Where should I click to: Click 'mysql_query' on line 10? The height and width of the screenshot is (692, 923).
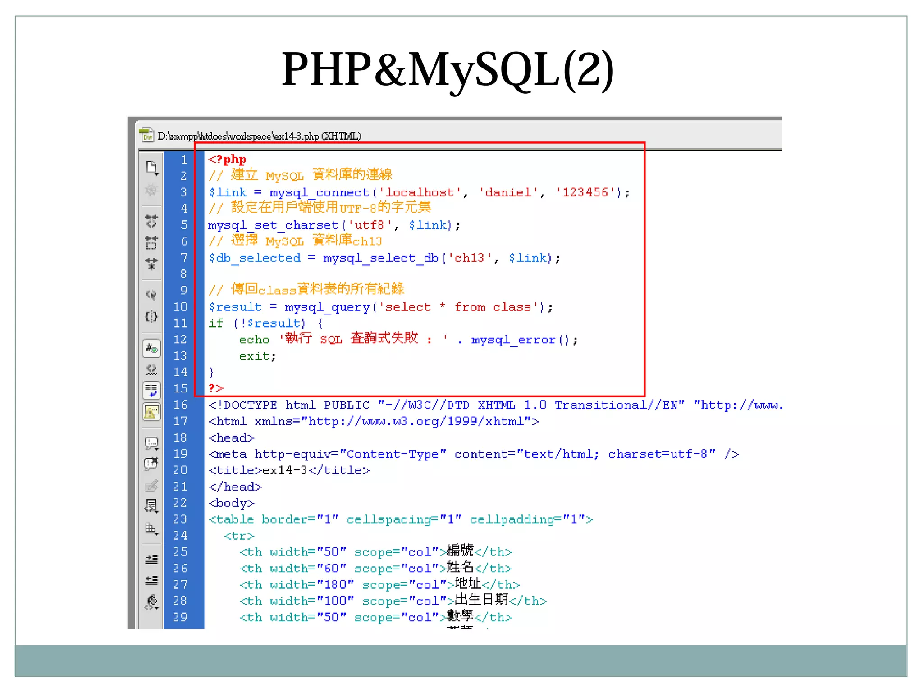pyautogui.click(x=327, y=307)
